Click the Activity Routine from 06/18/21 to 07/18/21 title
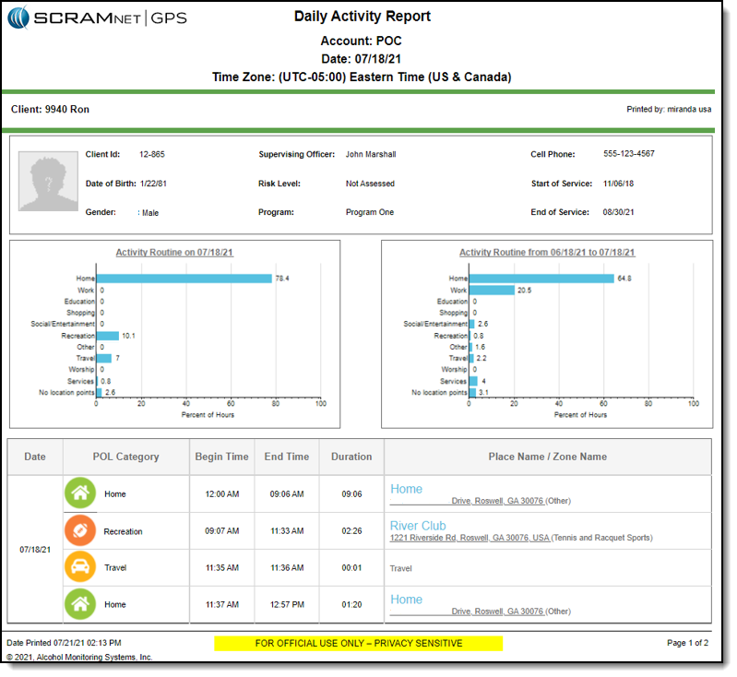 (x=547, y=253)
